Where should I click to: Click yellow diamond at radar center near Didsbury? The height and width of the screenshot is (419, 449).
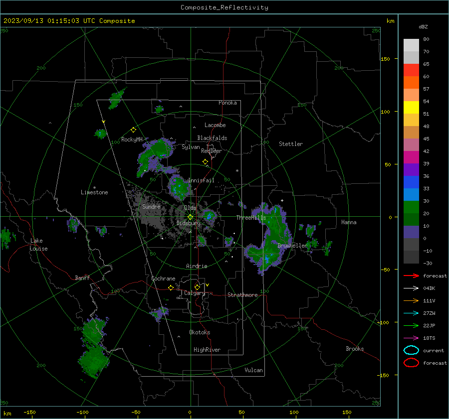(190, 217)
